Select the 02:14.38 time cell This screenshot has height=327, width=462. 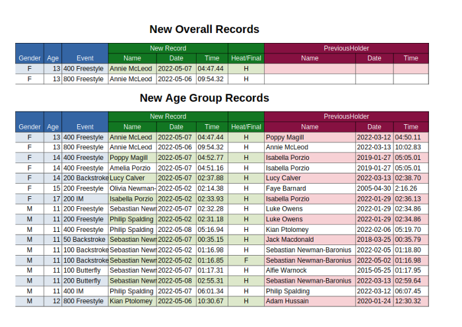tap(212, 188)
